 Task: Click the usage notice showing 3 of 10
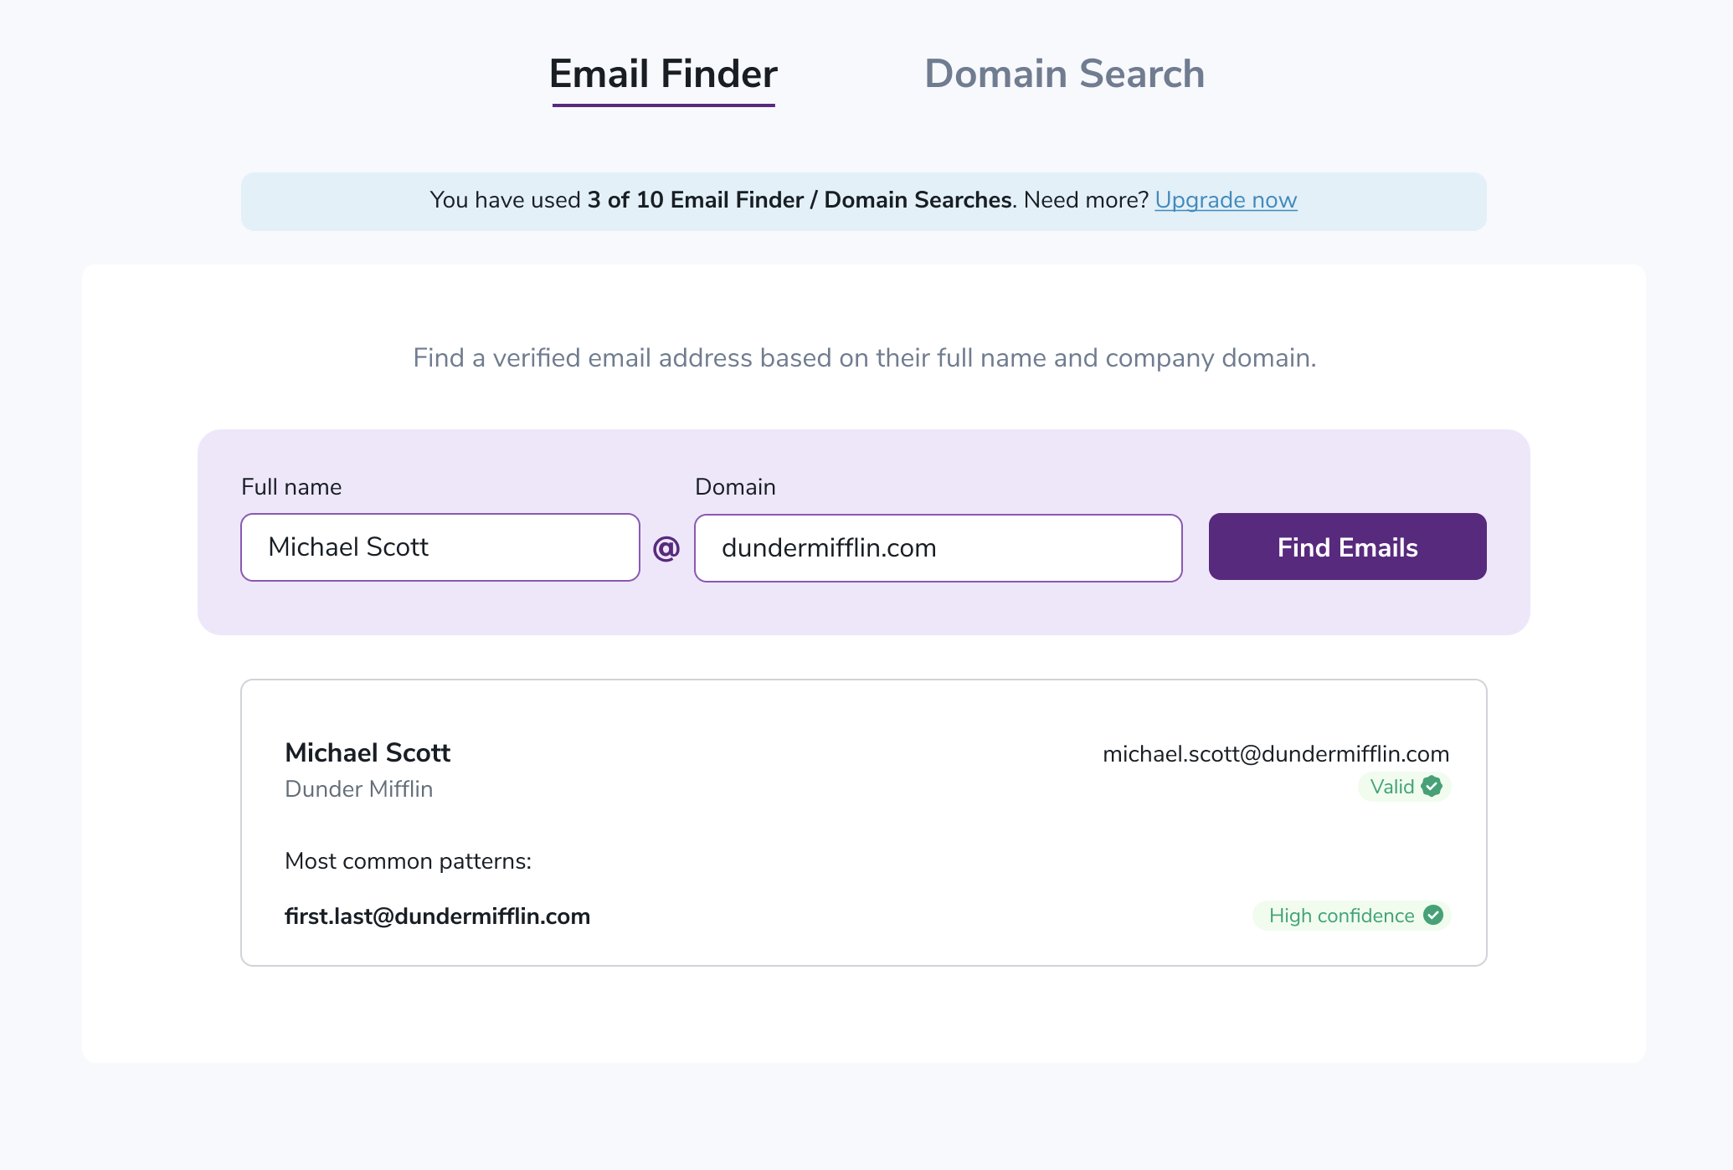[x=862, y=201]
